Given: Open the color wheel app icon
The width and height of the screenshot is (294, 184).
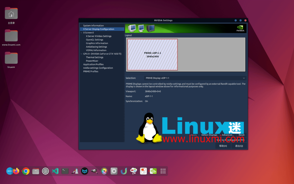Looking at the screenshot, I should (x=104, y=171).
